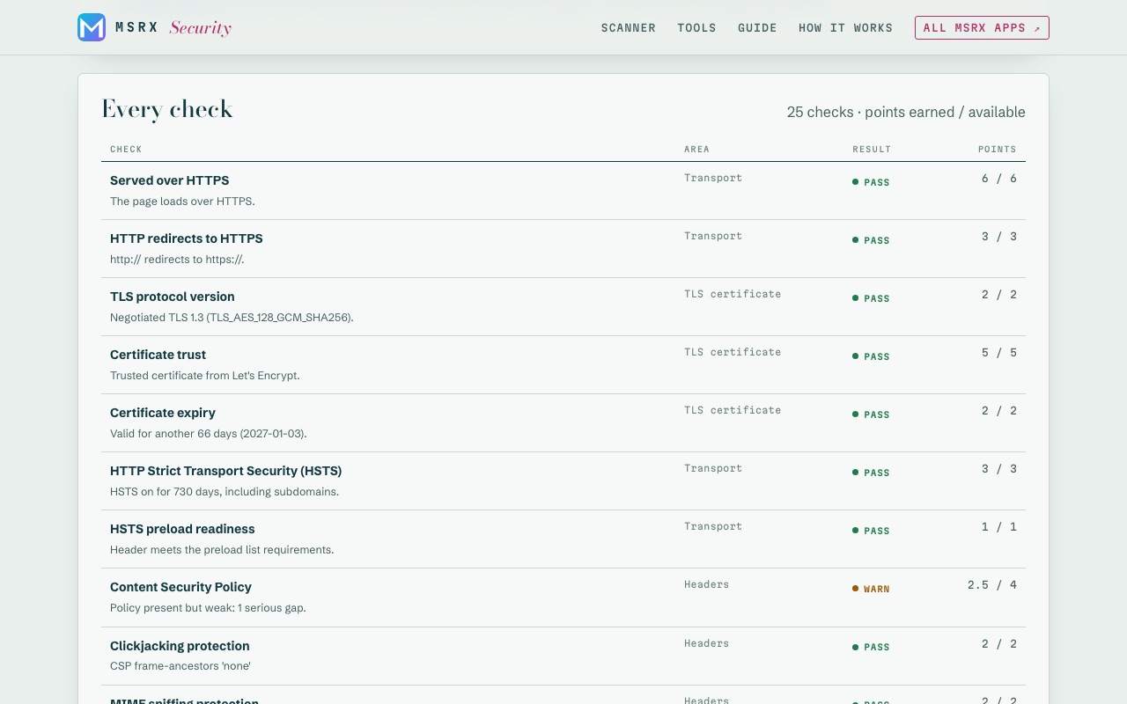Click the Policy present but weak description
The image size is (1127, 704).
point(208,608)
